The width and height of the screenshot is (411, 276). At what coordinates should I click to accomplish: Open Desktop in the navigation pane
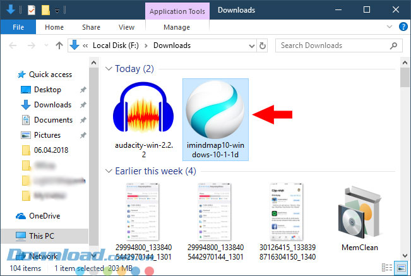47,90
